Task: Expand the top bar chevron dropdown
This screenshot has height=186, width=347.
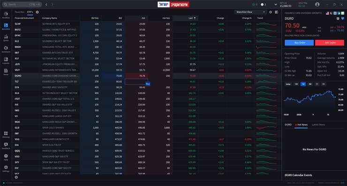Action: pos(276,4)
